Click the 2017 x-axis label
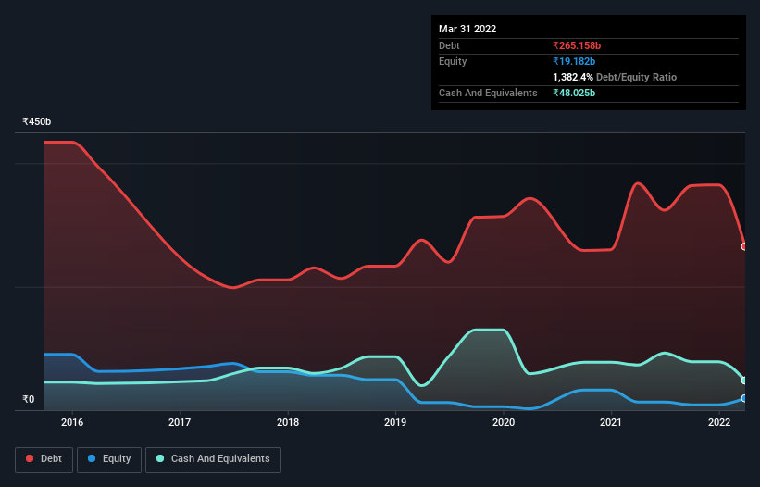This screenshot has height=487, width=760. 180,422
